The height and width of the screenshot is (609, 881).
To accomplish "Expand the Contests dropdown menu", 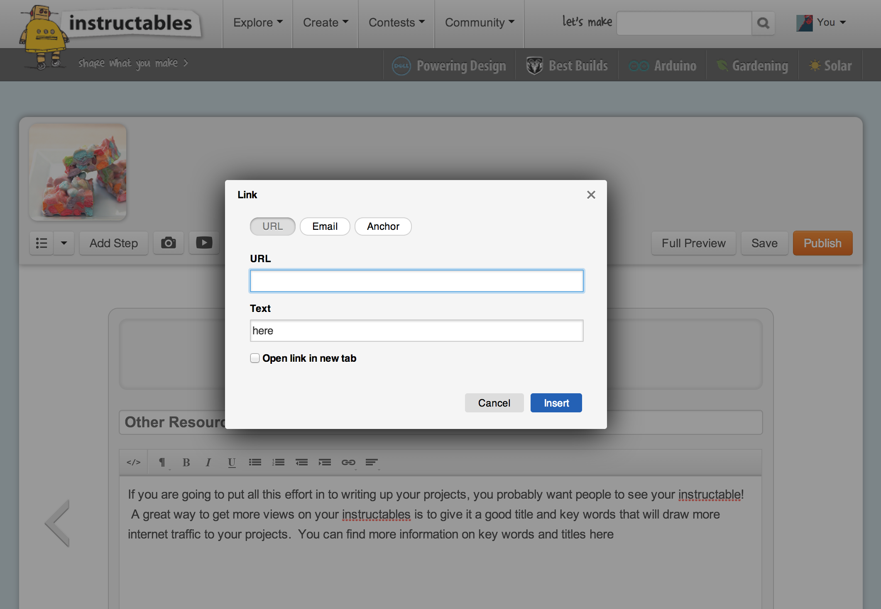I will tap(395, 22).
